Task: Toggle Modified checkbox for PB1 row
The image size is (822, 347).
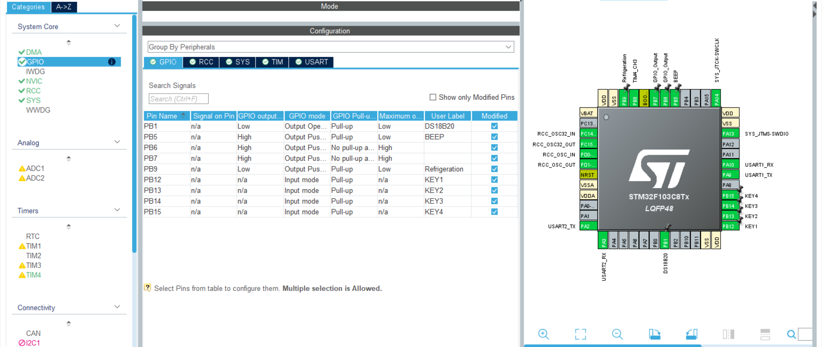Action: click(494, 126)
